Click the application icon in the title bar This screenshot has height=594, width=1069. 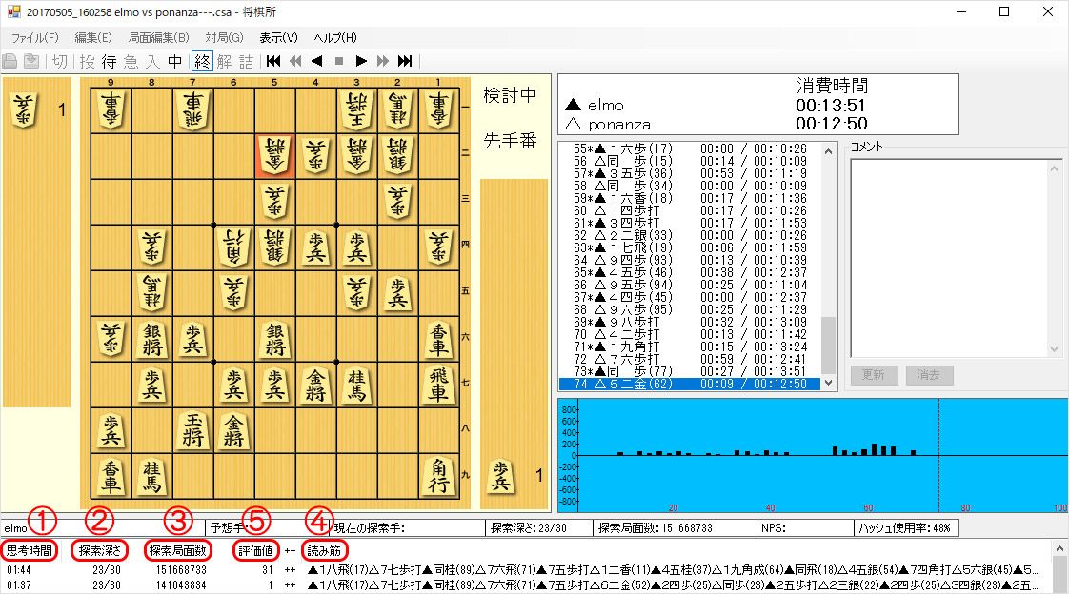pyautogui.click(x=13, y=11)
